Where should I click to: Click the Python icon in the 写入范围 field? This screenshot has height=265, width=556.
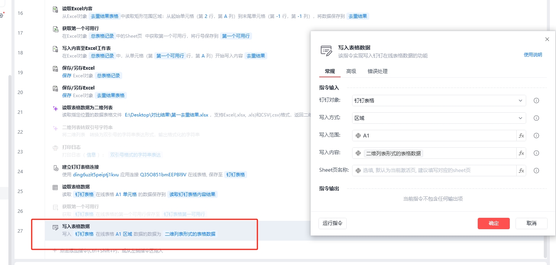pyautogui.click(x=358, y=136)
